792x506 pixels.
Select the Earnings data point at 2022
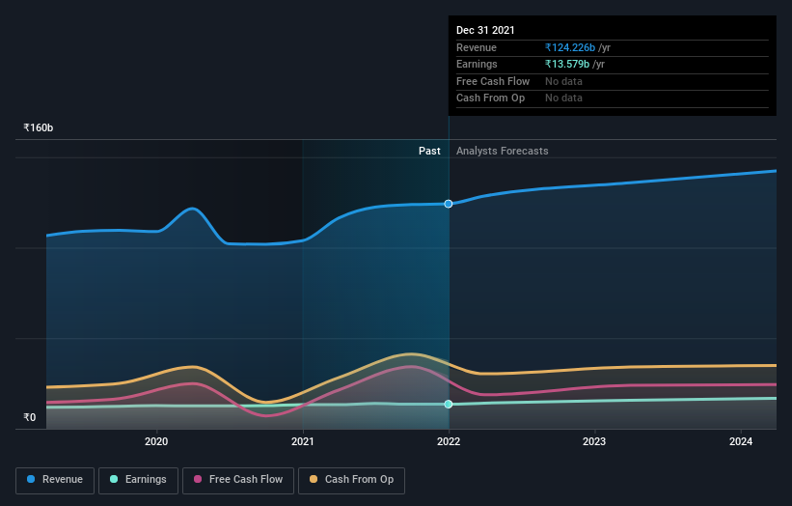click(x=448, y=404)
